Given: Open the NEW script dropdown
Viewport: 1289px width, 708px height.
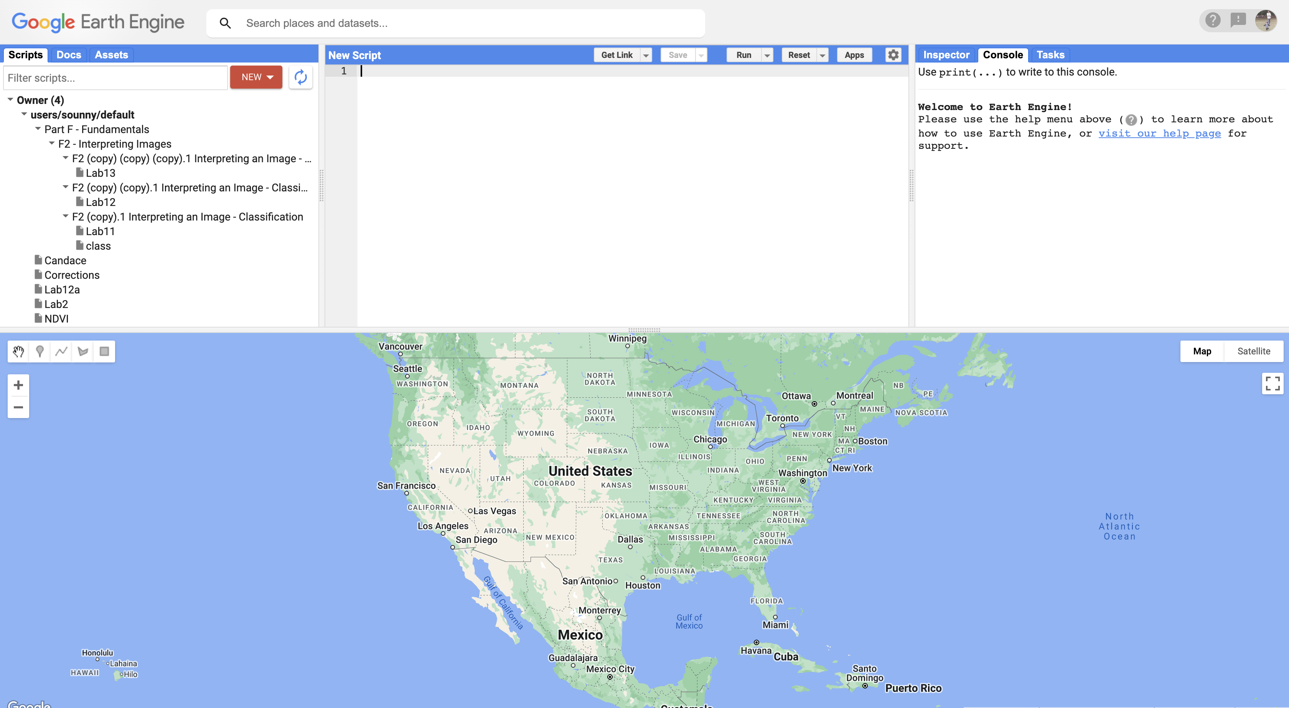Looking at the screenshot, I should click(256, 77).
